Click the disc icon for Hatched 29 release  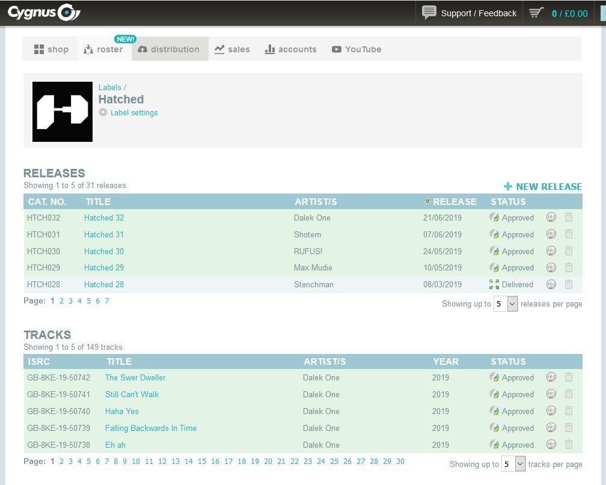(551, 267)
